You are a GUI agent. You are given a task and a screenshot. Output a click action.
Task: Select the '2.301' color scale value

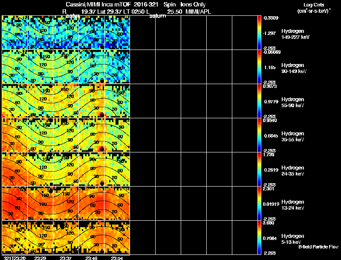point(269,189)
